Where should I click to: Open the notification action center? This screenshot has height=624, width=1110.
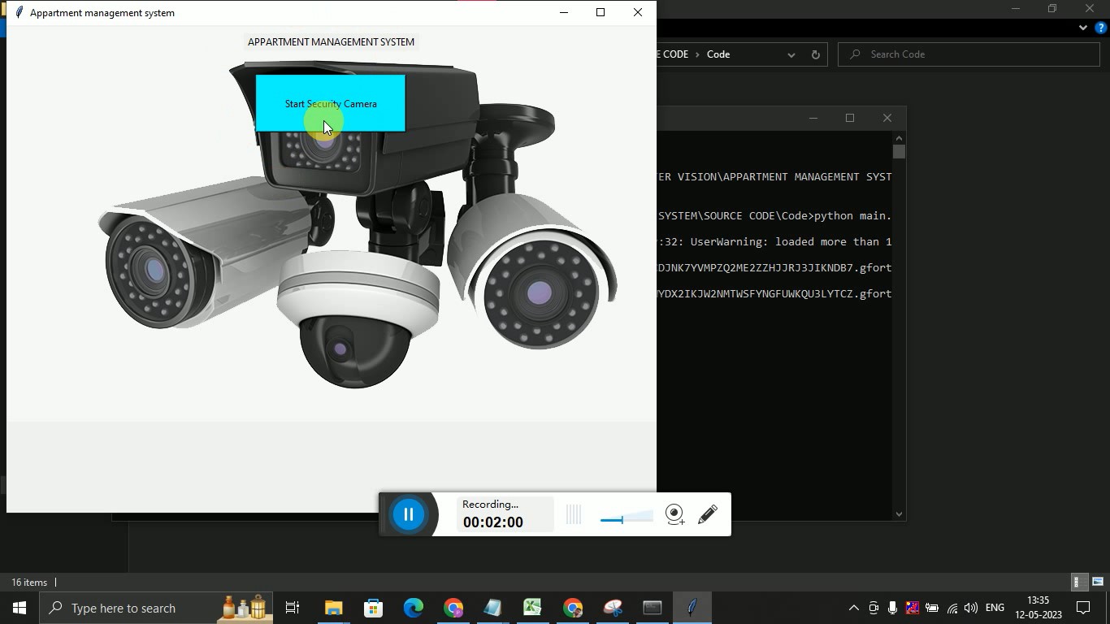[x=1083, y=608]
